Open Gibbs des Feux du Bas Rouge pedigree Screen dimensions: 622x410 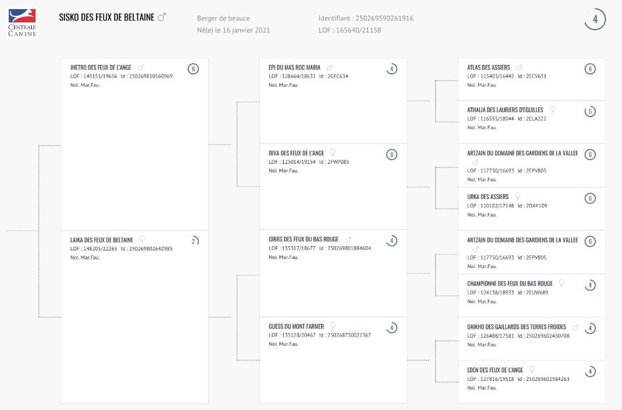(x=304, y=240)
